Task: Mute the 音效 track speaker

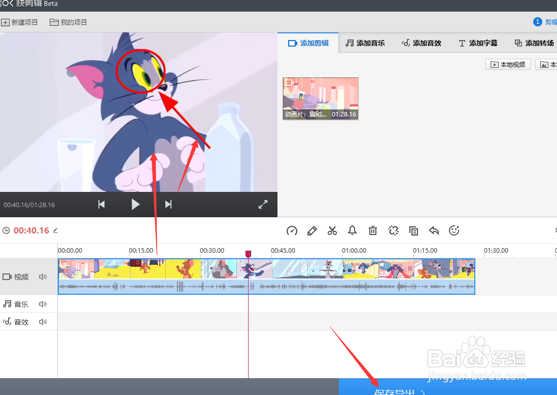Action: click(43, 322)
